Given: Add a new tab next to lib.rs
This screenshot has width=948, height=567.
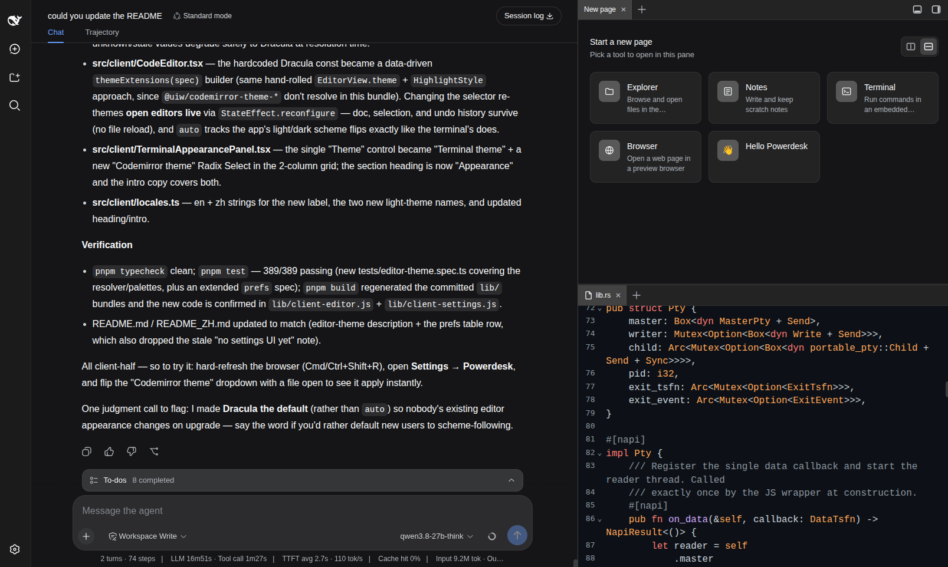Looking at the screenshot, I should pyautogui.click(x=637, y=295).
